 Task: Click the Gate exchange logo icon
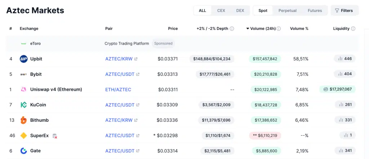click(23, 151)
